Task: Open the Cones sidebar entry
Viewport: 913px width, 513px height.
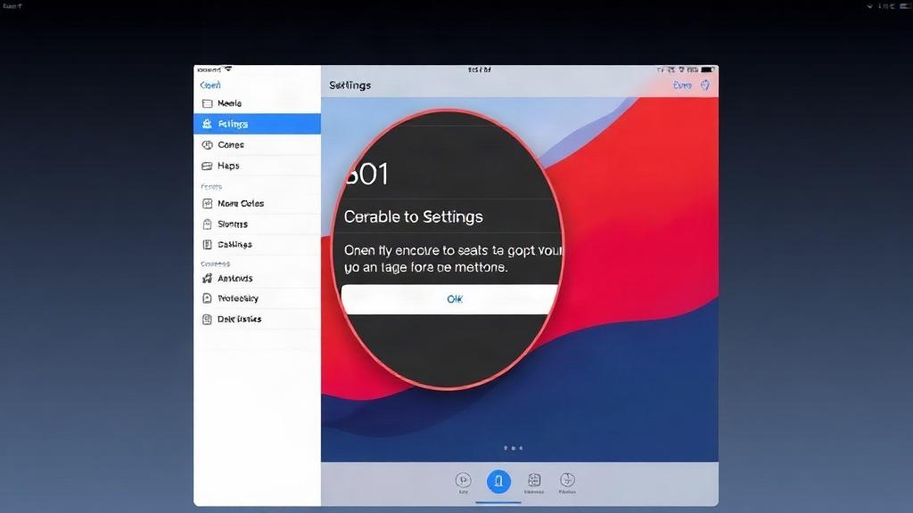Action: (257, 145)
